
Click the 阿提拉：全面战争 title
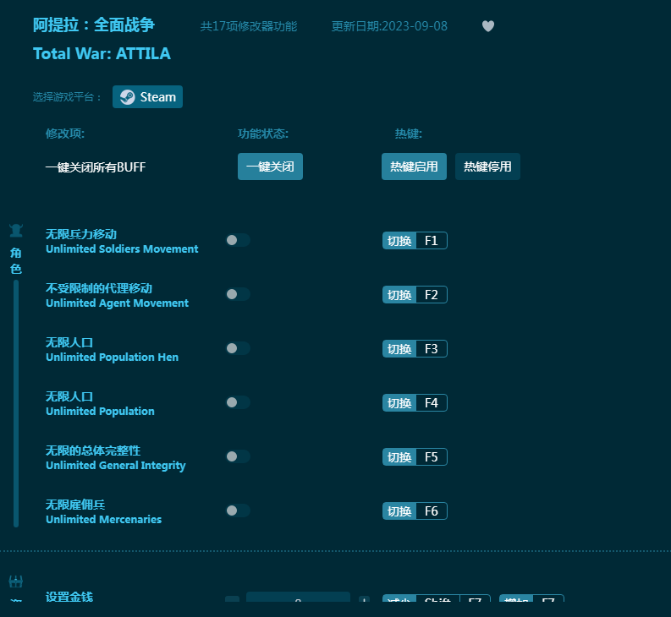94,25
